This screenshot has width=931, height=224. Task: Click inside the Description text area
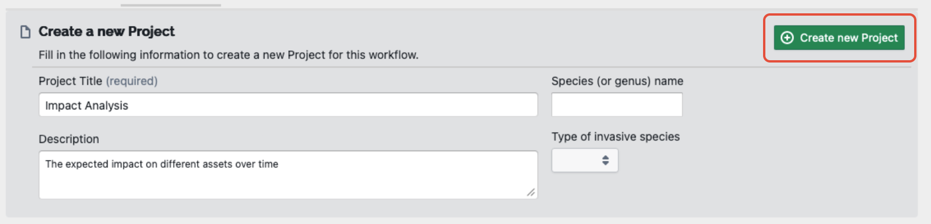click(288, 175)
